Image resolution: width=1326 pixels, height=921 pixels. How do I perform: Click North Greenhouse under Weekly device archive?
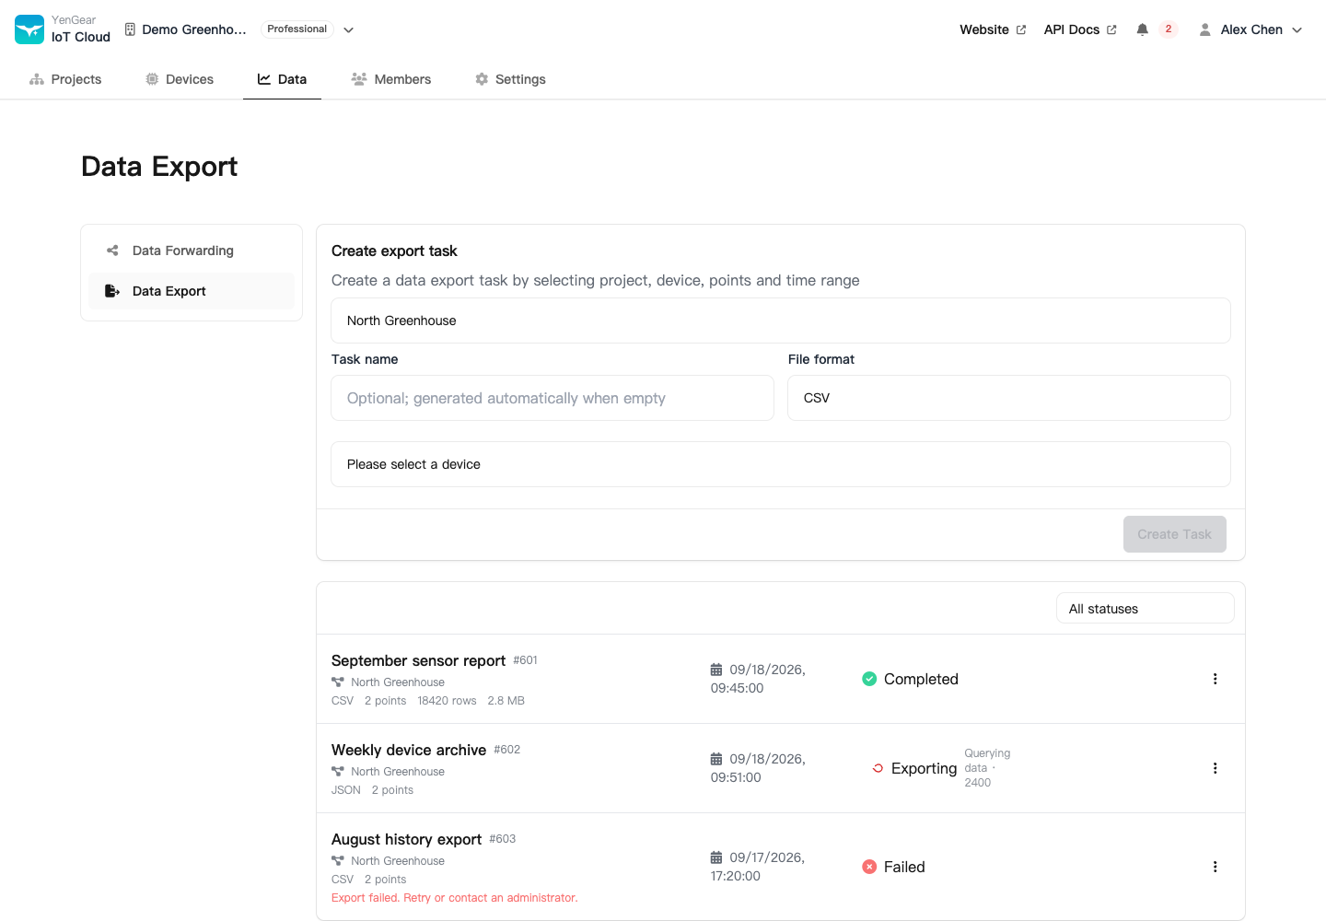coord(398,772)
